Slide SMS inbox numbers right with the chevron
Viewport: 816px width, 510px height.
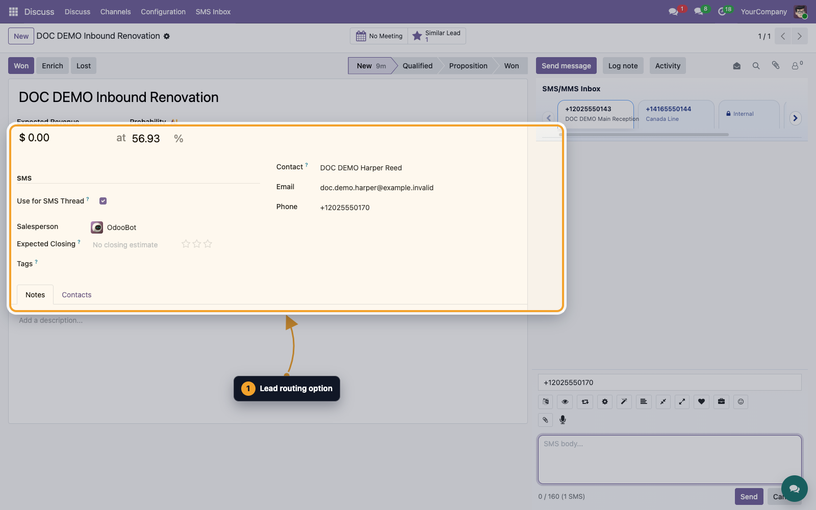[795, 118]
